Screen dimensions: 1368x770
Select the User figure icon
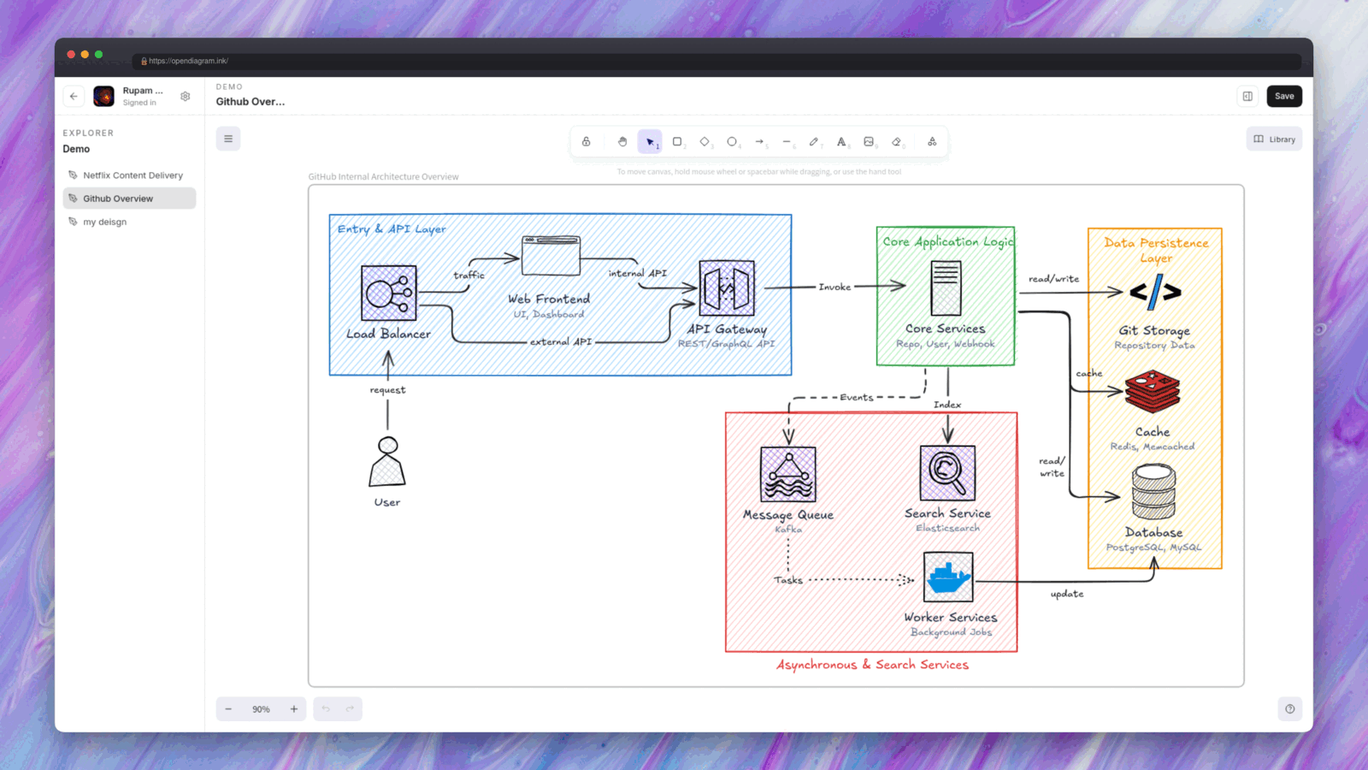387,462
